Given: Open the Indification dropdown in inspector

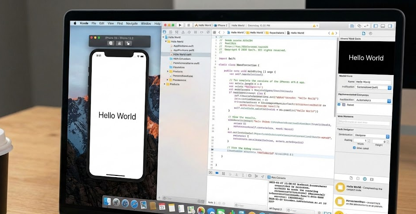Looking at the screenshot, I should pos(373,87).
